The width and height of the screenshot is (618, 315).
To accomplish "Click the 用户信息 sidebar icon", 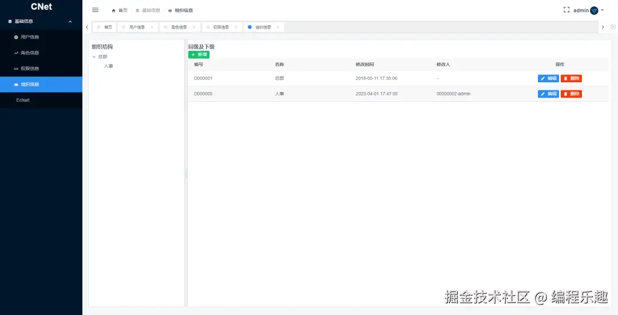I will [16, 37].
